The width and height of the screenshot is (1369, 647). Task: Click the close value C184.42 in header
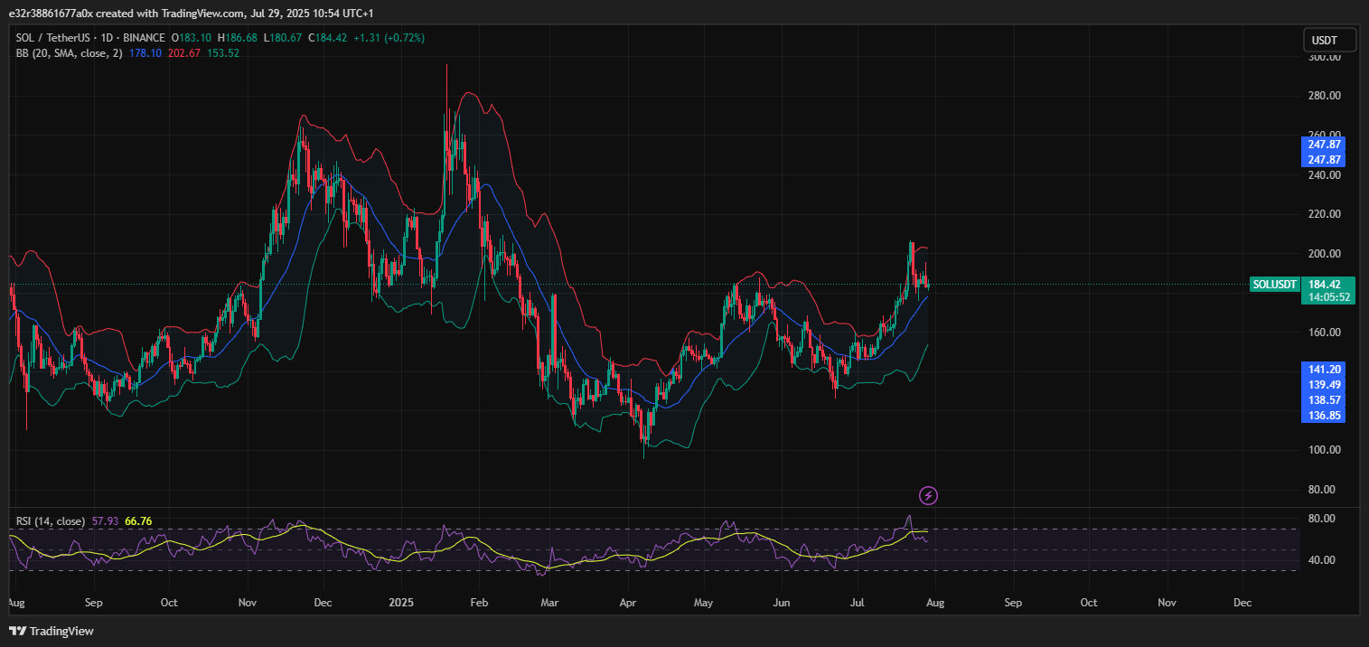click(327, 38)
